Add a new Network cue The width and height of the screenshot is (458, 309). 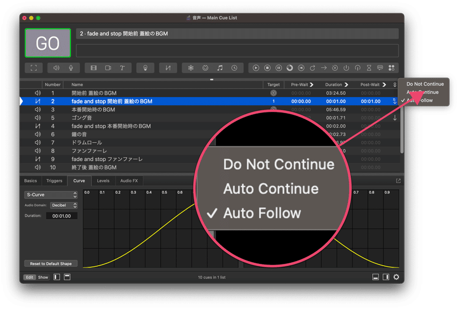tap(191, 68)
